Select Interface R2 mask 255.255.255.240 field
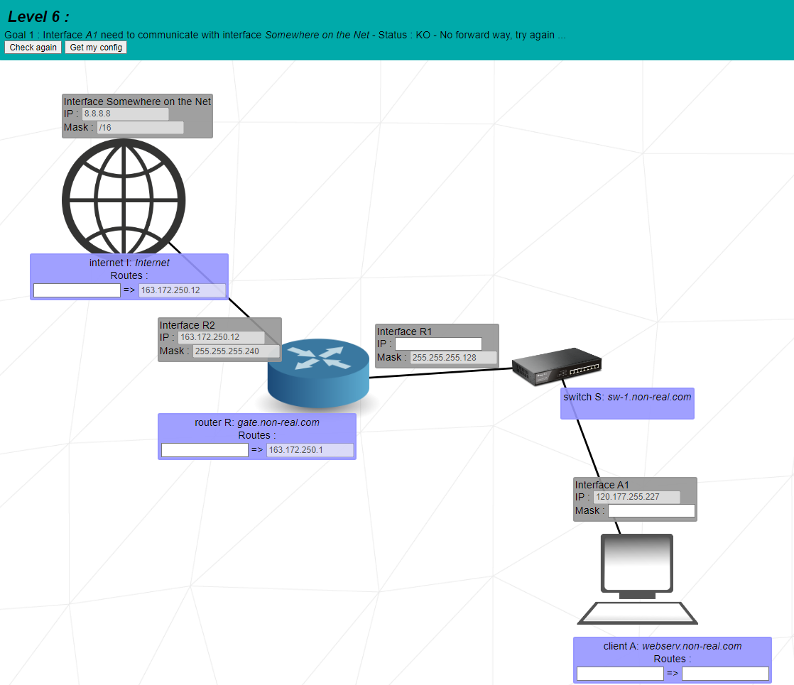The height and width of the screenshot is (685, 794). [x=236, y=351]
